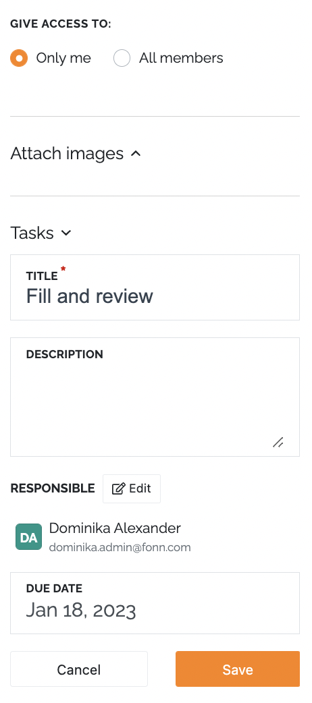
Task: Click the Title field with Fill and review
Action: pos(155,287)
